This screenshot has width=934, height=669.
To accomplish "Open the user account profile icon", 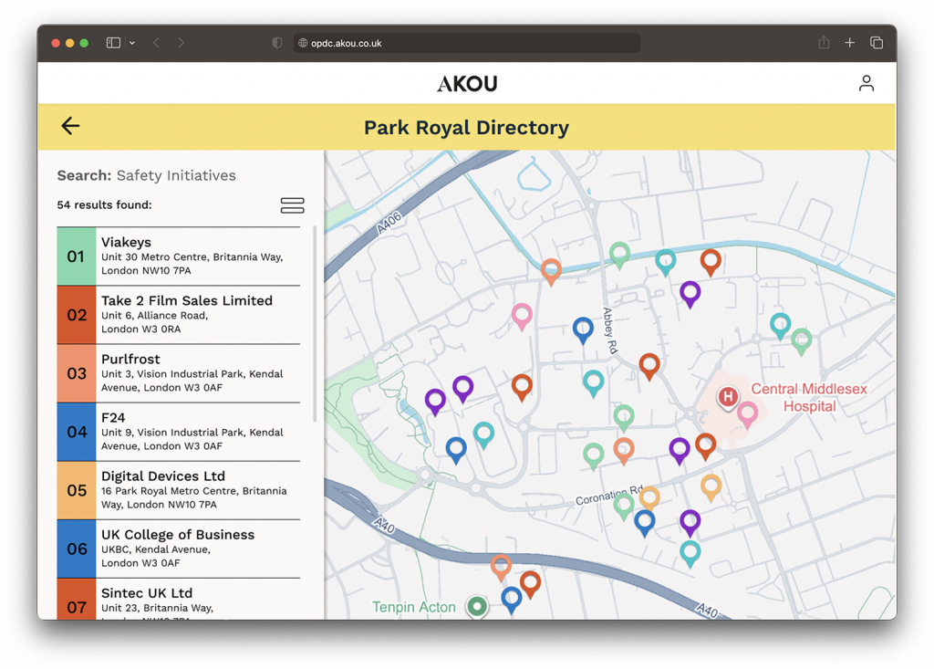I will click(866, 83).
